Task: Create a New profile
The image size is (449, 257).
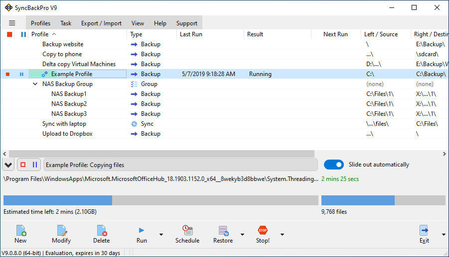Action: pos(20,234)
